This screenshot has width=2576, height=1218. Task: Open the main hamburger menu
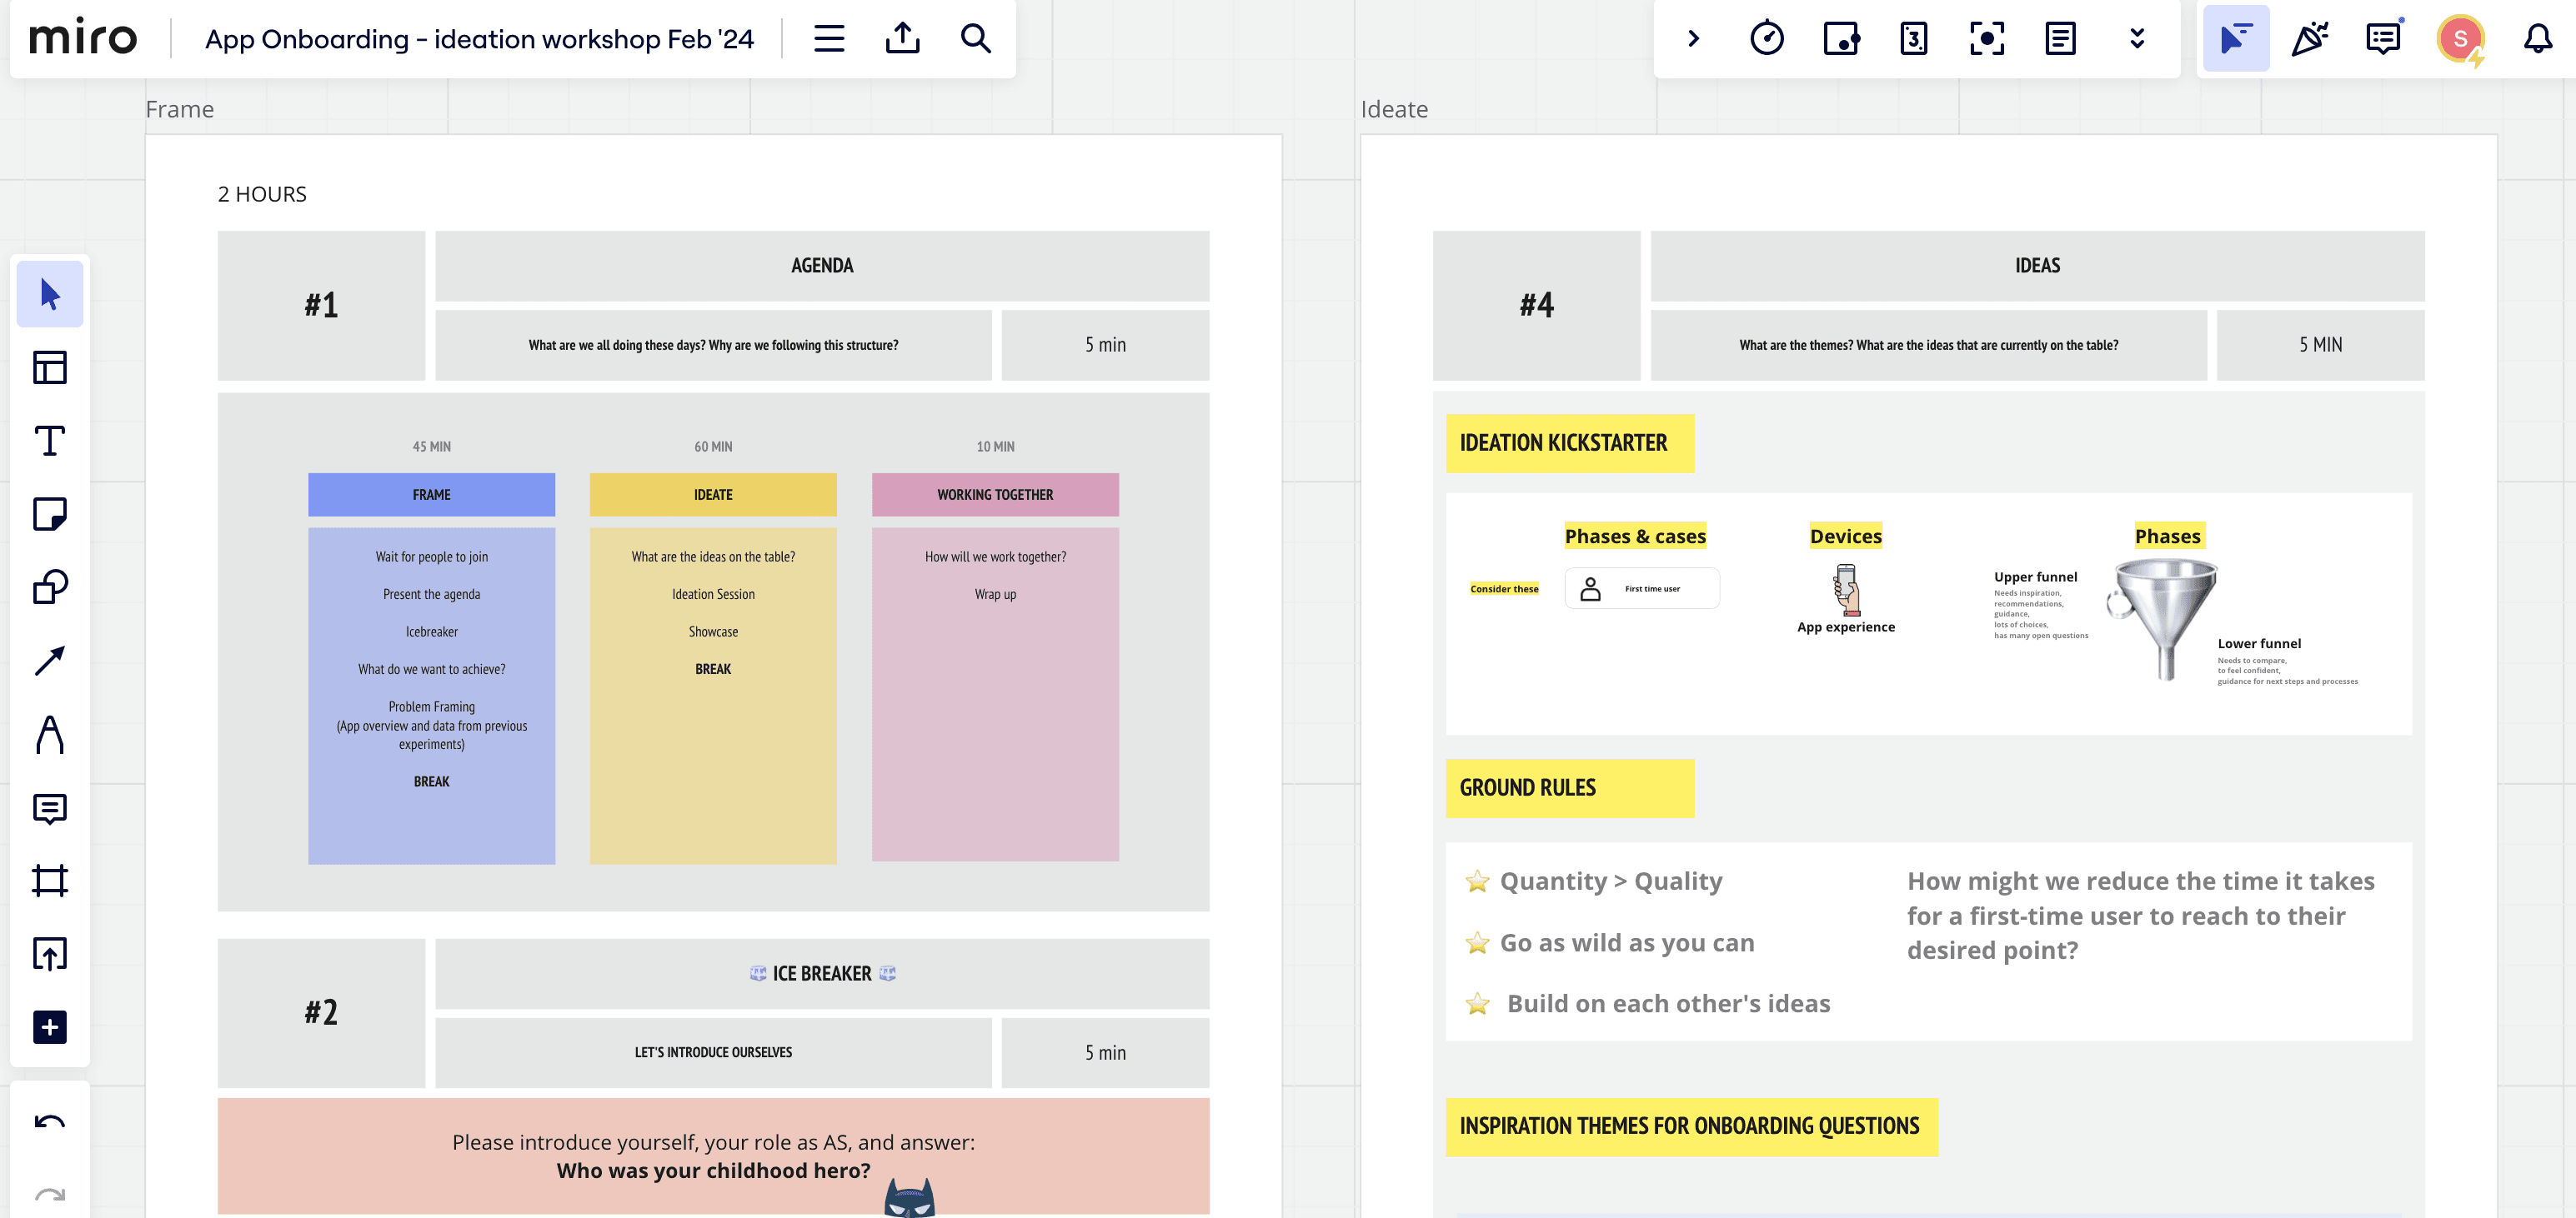coord(829,39)
